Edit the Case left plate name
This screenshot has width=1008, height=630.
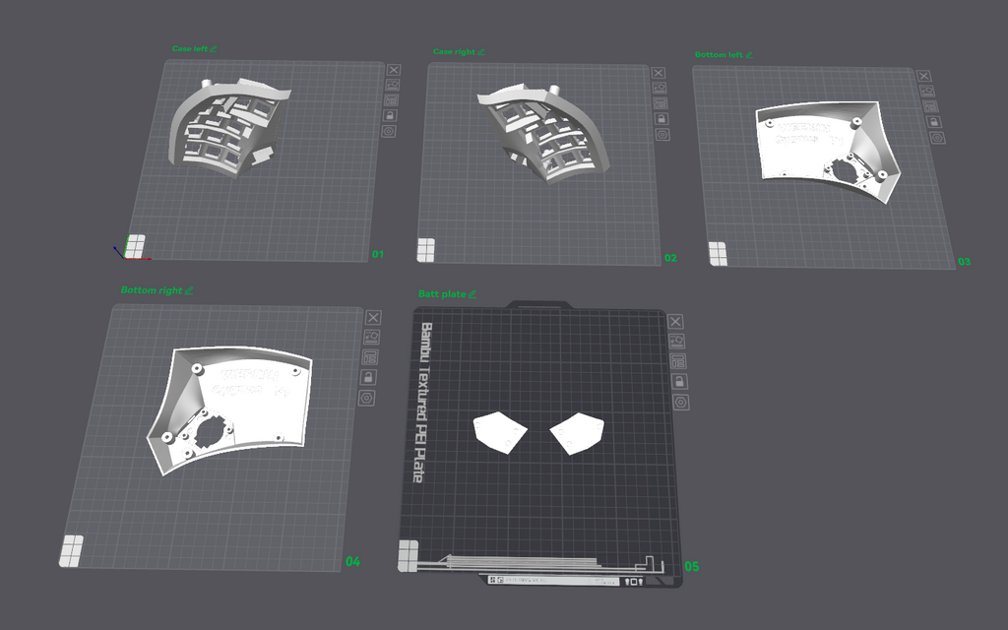(213, 49)
